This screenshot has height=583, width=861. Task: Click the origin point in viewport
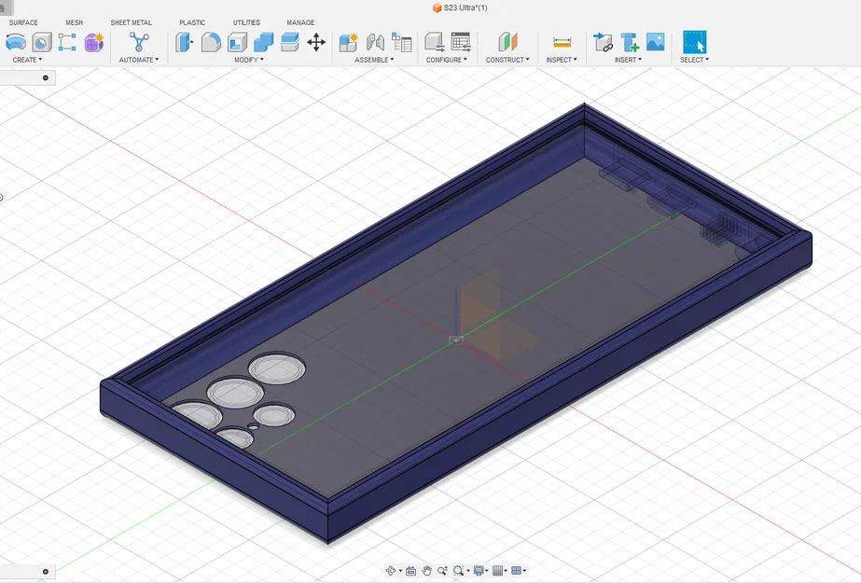456,340
